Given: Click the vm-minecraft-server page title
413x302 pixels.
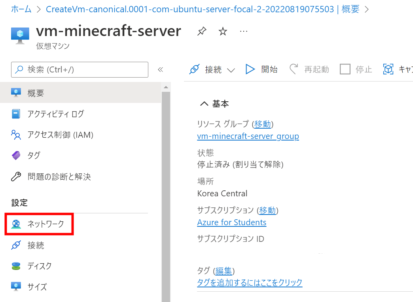Looking at the screenshot, I should click(x=108, y=31).
